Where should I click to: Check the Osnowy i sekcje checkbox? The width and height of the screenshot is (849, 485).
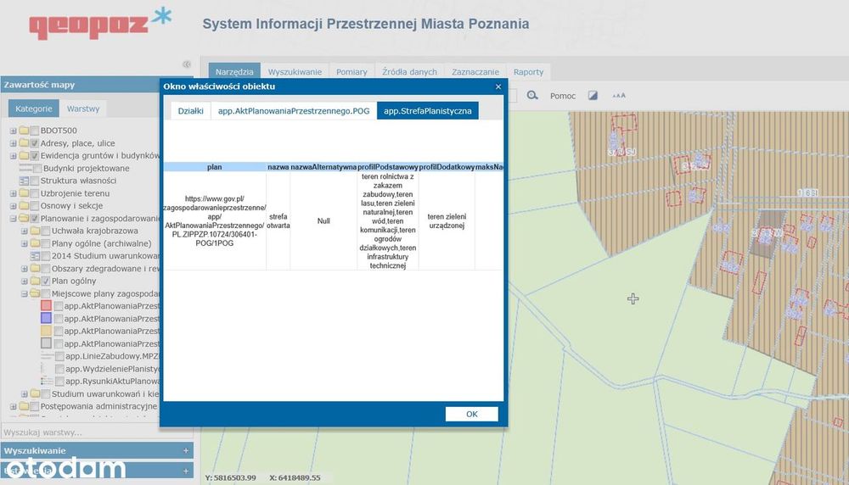35,205
